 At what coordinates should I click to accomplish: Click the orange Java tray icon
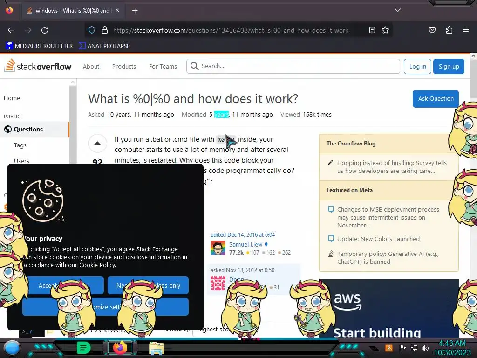tap(389, 348)
